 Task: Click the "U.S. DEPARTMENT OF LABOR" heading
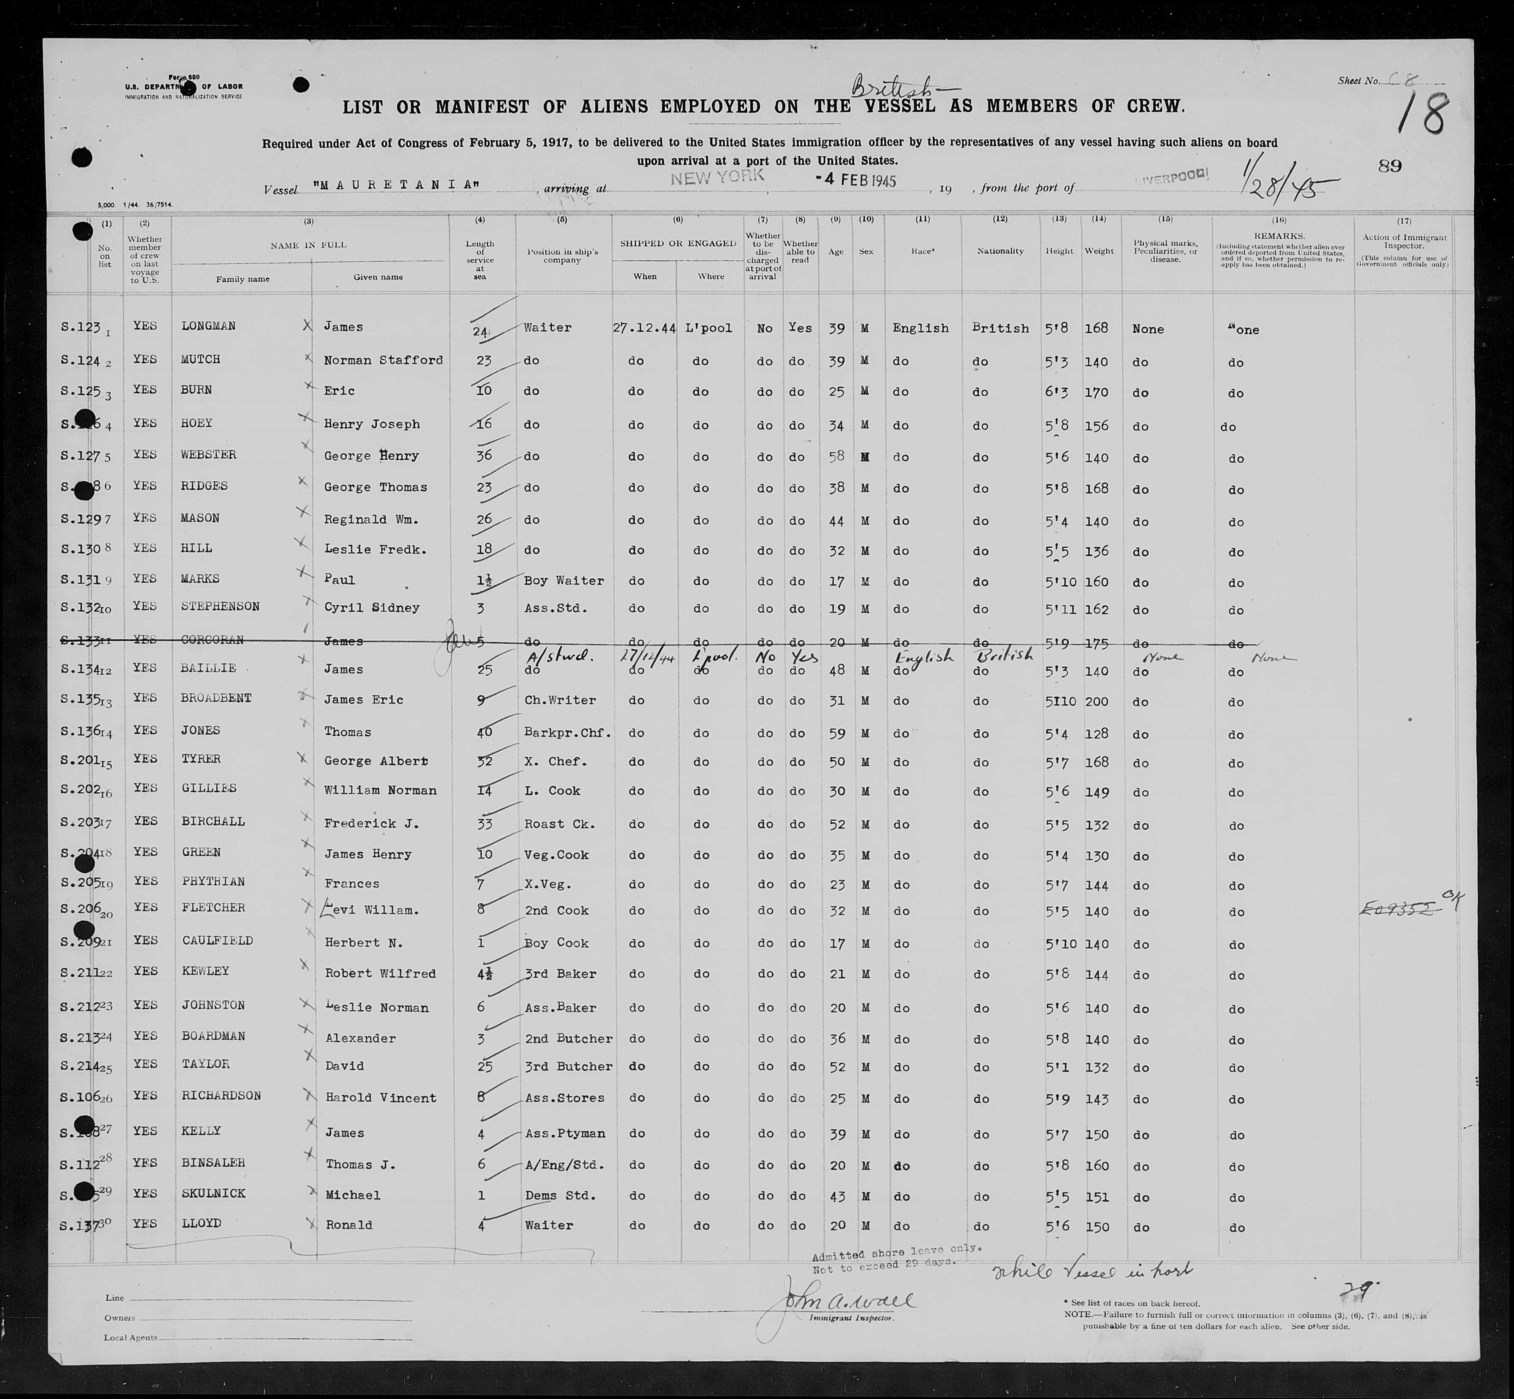(x=184, y=88)
